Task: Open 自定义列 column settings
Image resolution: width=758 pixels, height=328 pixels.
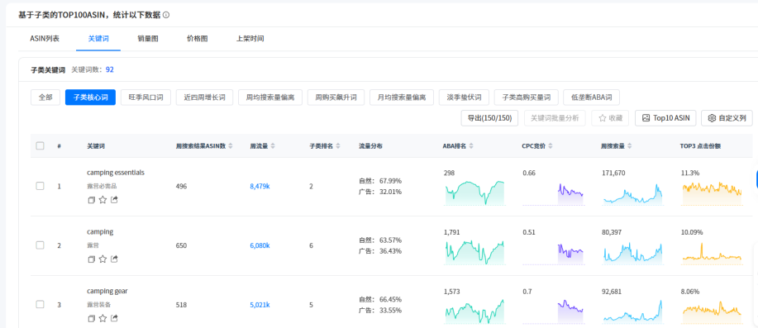Action: tap(727, 118)
